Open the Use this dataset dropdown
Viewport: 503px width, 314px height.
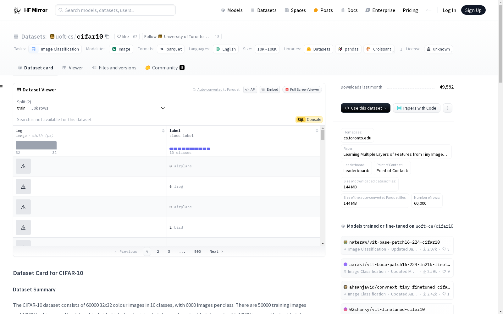pos(365,108)
